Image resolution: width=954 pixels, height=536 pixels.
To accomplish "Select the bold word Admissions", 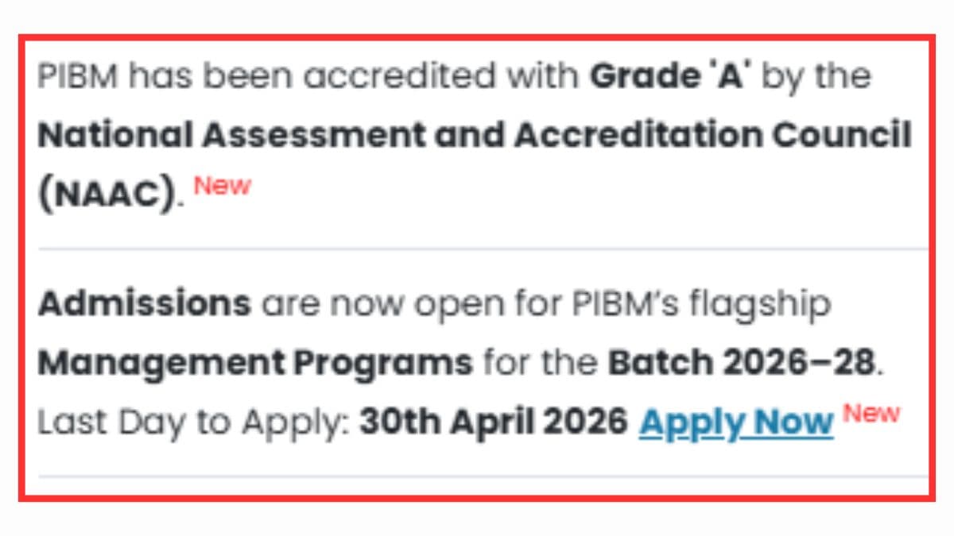I will point(145,303).
